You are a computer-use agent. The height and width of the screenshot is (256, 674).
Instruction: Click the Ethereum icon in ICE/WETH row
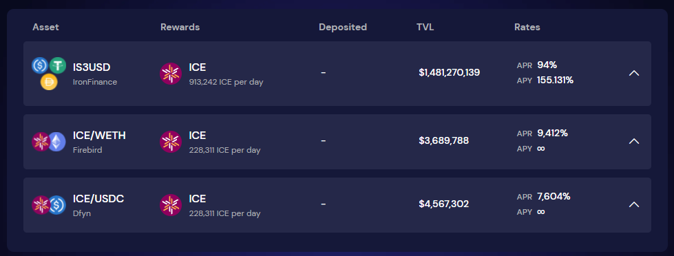pos(56,141)
